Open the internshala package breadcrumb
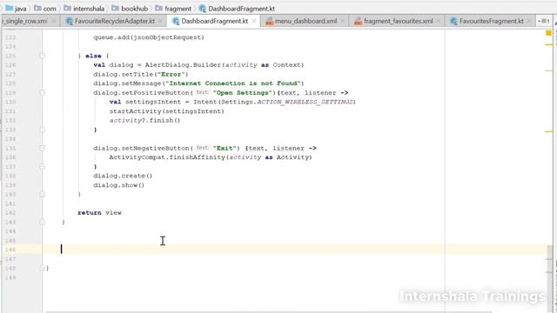The image size is (557, 313). (x=84, y=8)
